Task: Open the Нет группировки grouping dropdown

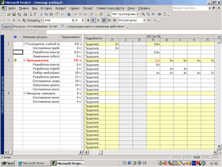Action: coord(137,14)
